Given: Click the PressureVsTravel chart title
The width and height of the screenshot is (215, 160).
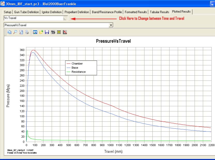Looking at the screenshot, I should (x=113, y=41).
